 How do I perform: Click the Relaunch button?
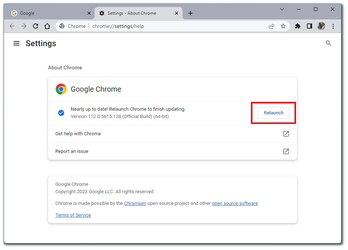point(273,113)
